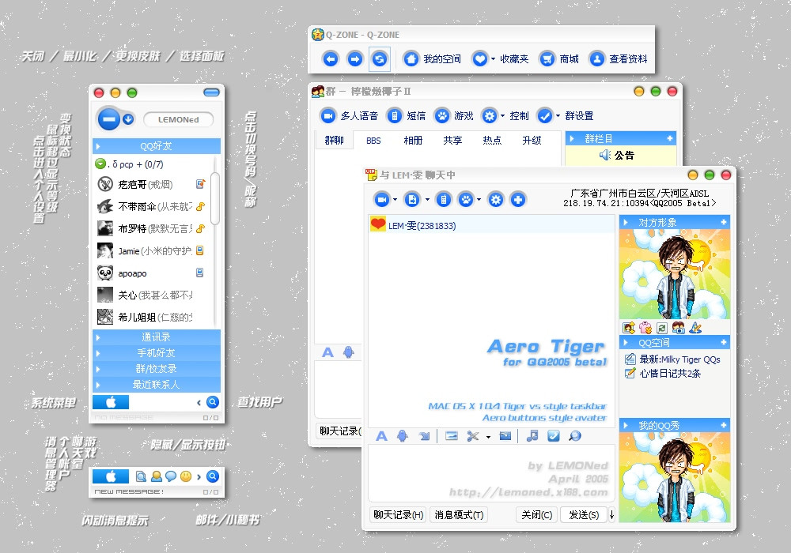Image resolution: width=791 pixels, height=553 pixels.
Task: Open the 共享 tab
Action: click(452, 141)
